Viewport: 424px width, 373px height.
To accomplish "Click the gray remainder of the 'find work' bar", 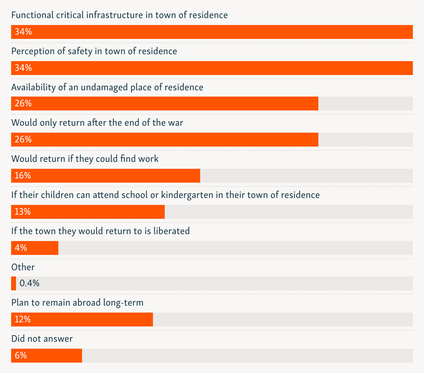I will tap(307, 176).
